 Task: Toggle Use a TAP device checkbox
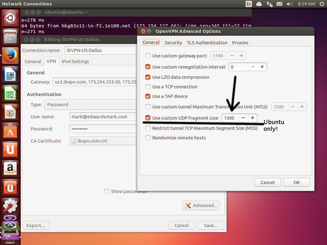[x=148, y=96]
